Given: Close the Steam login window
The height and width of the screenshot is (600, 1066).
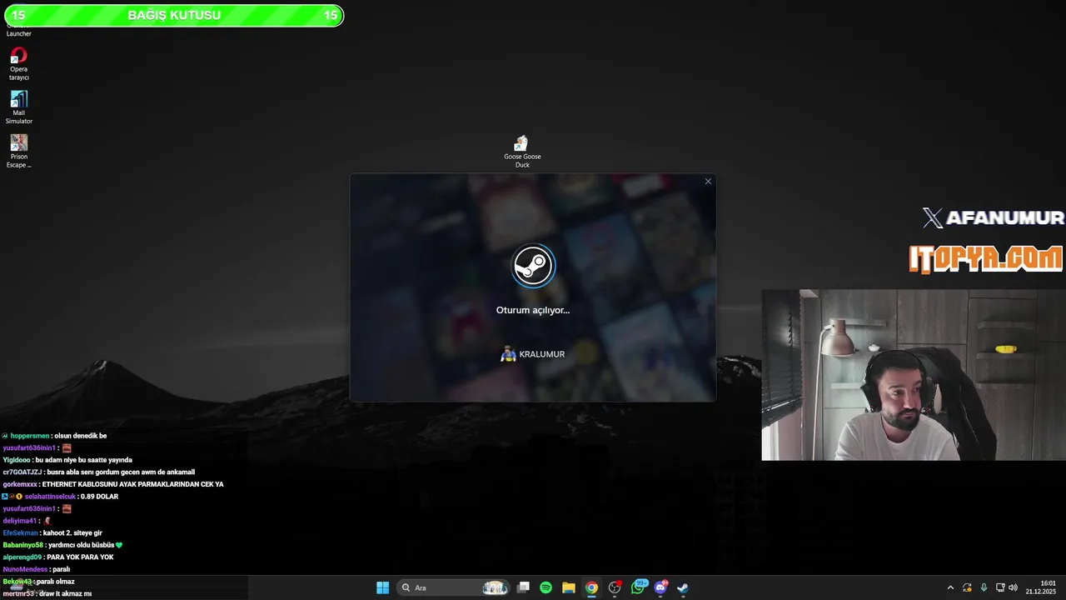Looking at the screenshot, I should (708, 182).
